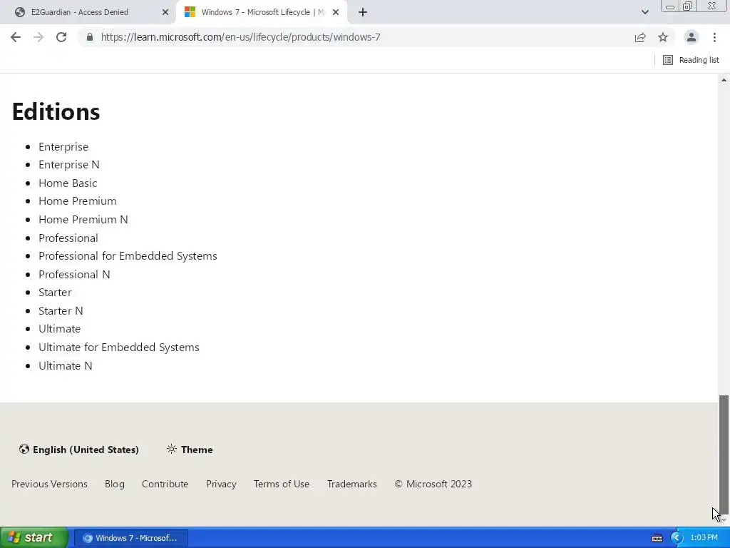This screenshot has height=548, width=730.
Task: Select 'Home Premium N' list item
Action: point(83,220)
